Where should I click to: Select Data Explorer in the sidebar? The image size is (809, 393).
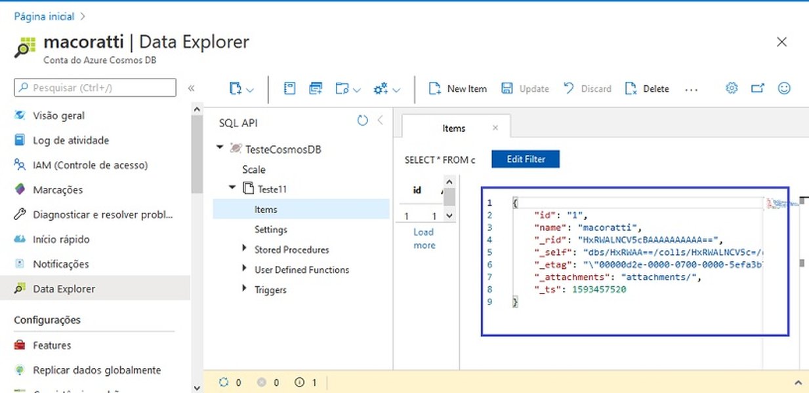[95, 289]
